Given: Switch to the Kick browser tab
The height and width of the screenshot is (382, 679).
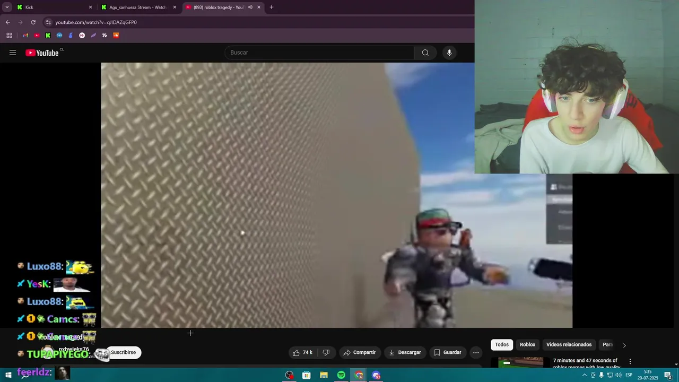Looking at the screenshot, I should pos(53,7).
